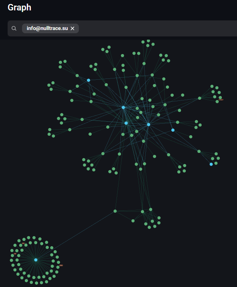Screen dimensions: 237x287
Task: Click the largest central blue hub node
Action: click(x=123, y=107)
